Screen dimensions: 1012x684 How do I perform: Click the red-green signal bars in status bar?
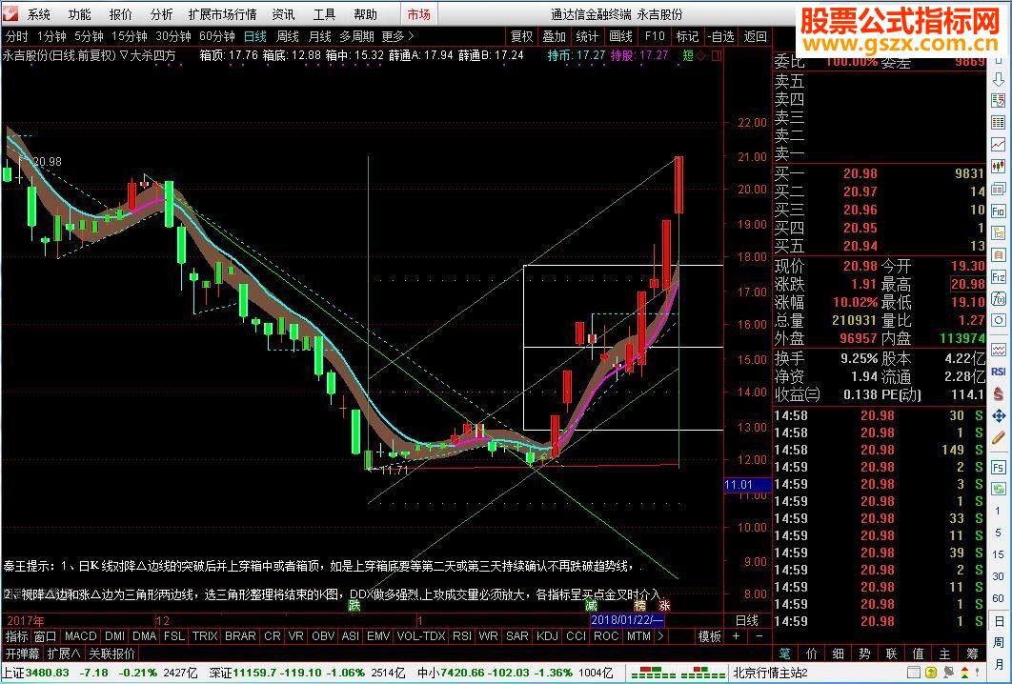pyautogui.click(x=678, y=673)
